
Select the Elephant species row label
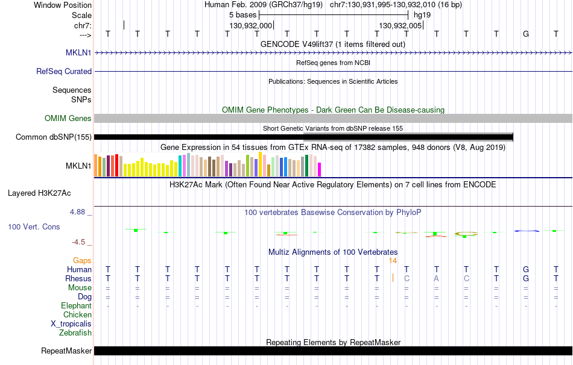[x=76, y=306]
